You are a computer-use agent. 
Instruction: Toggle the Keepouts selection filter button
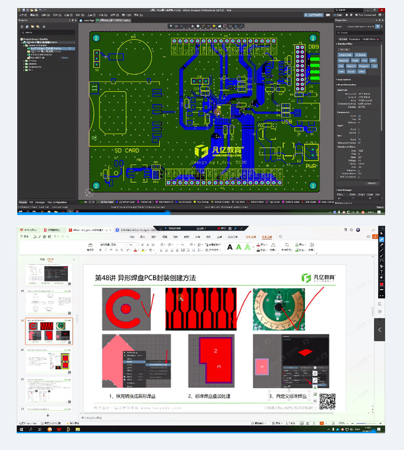pos(344,60)
